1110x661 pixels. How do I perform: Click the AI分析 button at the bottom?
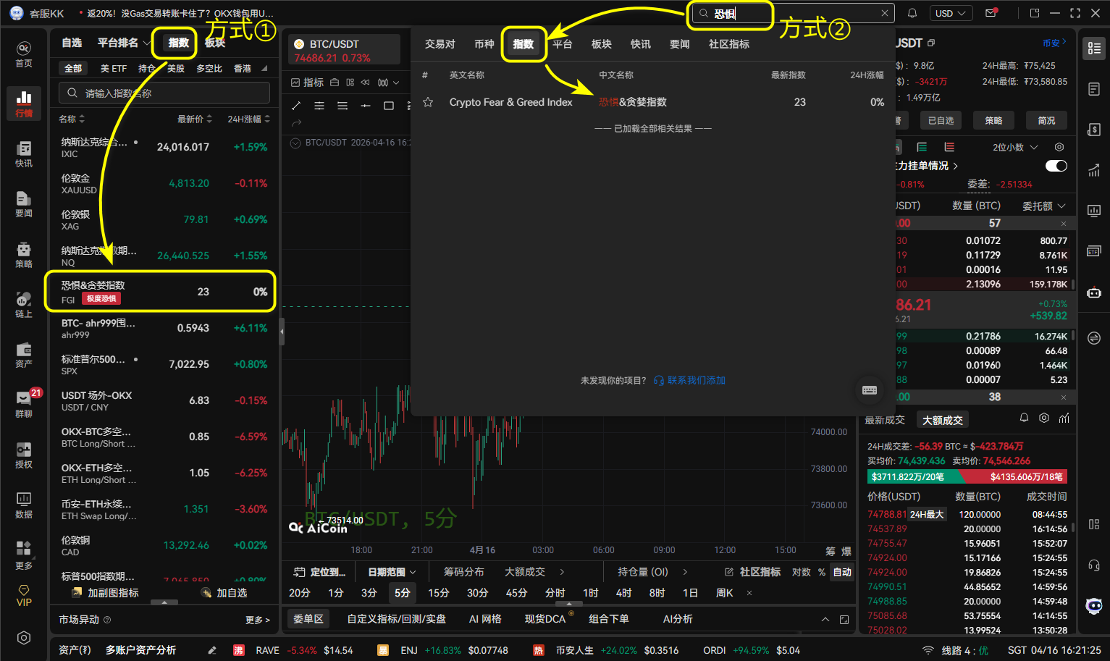(676, 618)
